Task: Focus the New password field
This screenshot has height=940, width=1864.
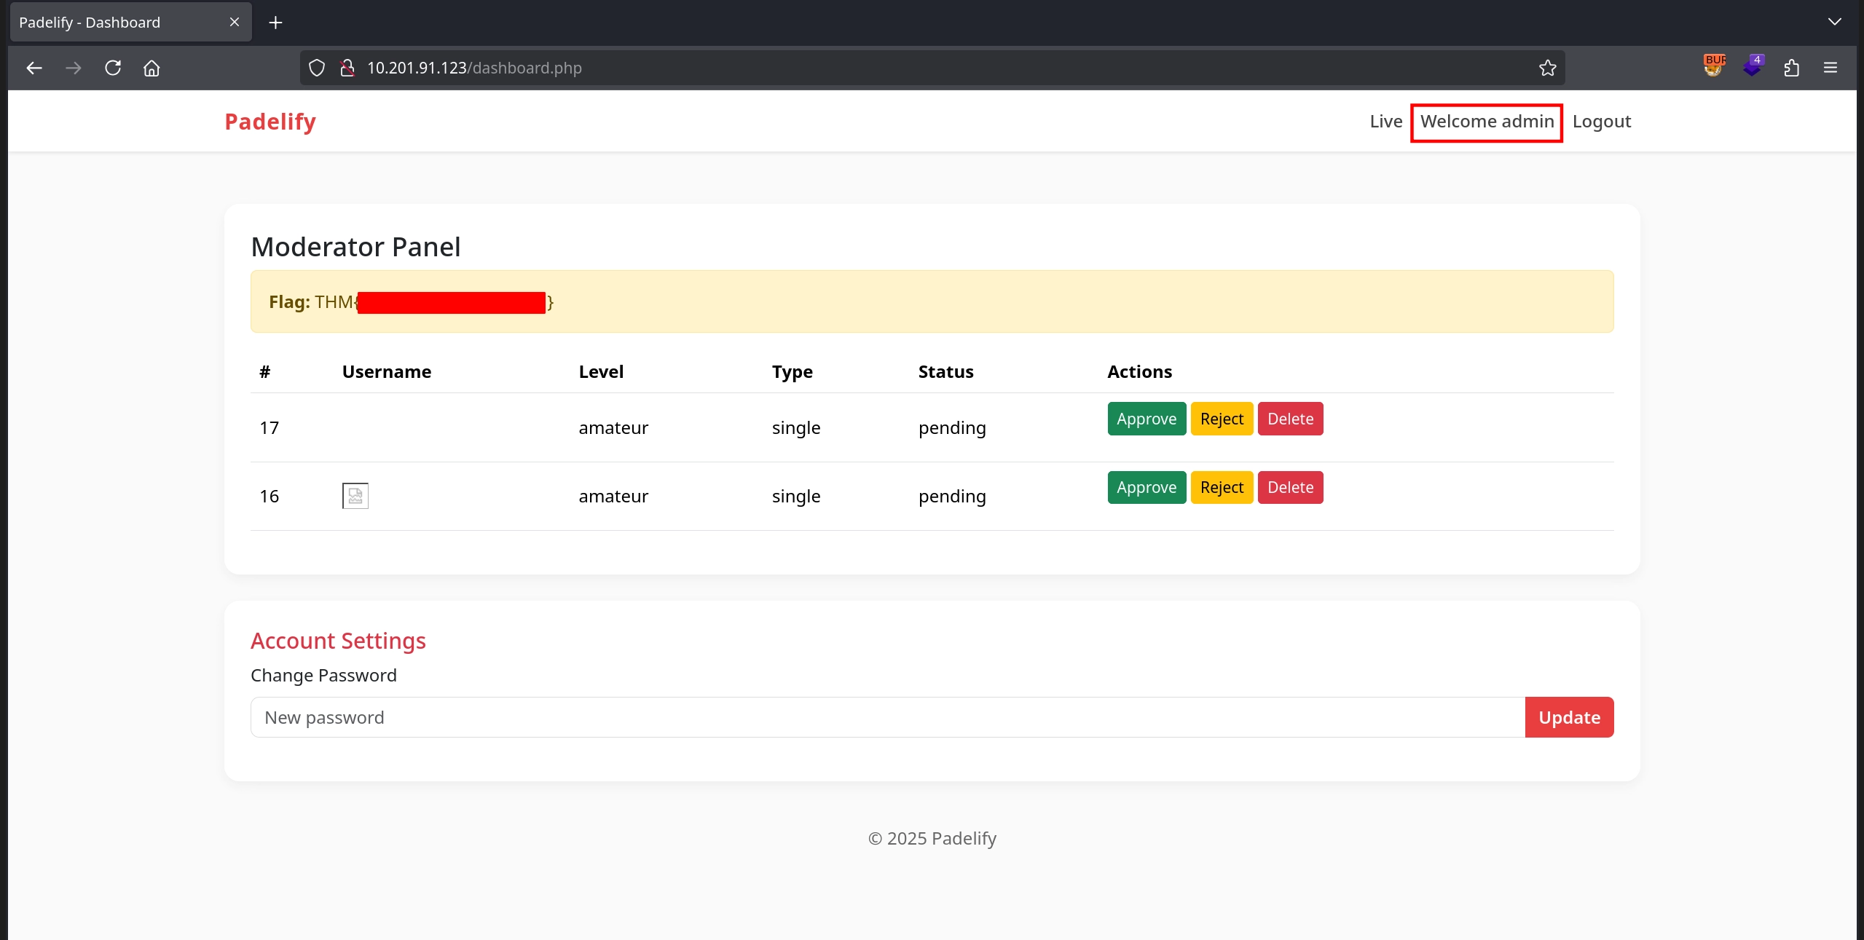Action: click(x=887, y=718)
